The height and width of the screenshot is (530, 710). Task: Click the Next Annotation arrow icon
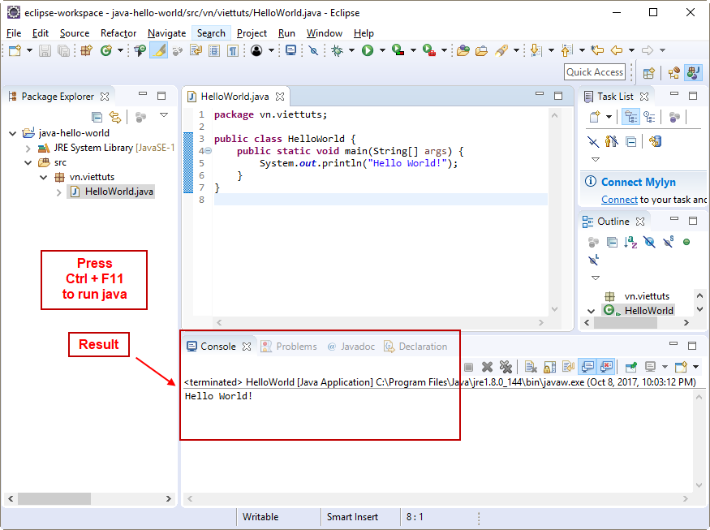[536, 50]
